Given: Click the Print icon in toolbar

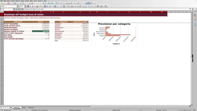Looking at the screenshot, I should pos(15,3).
